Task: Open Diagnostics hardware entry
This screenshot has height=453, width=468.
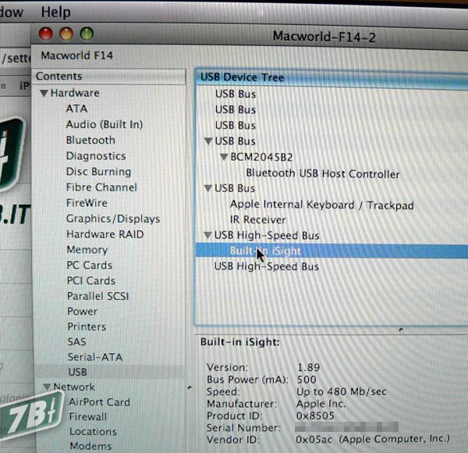Action: coord(96,156)
